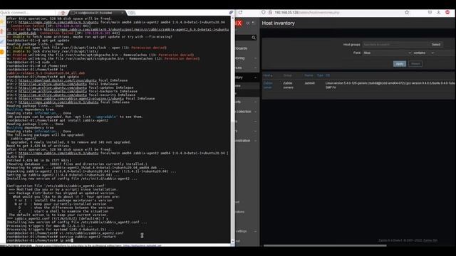Click the Linux version OS text in table
456x256 pixels.
click(x=390, y=85)
